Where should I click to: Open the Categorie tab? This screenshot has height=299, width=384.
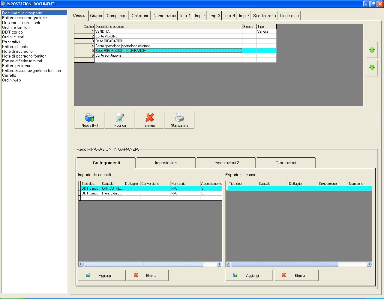click(x=140, y=16)
